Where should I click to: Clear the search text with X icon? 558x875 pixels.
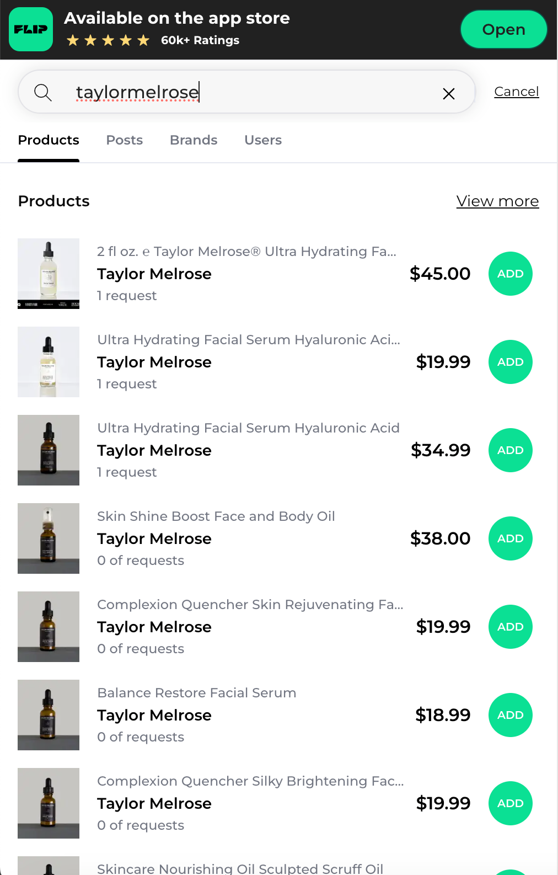(x=449, y=94)
